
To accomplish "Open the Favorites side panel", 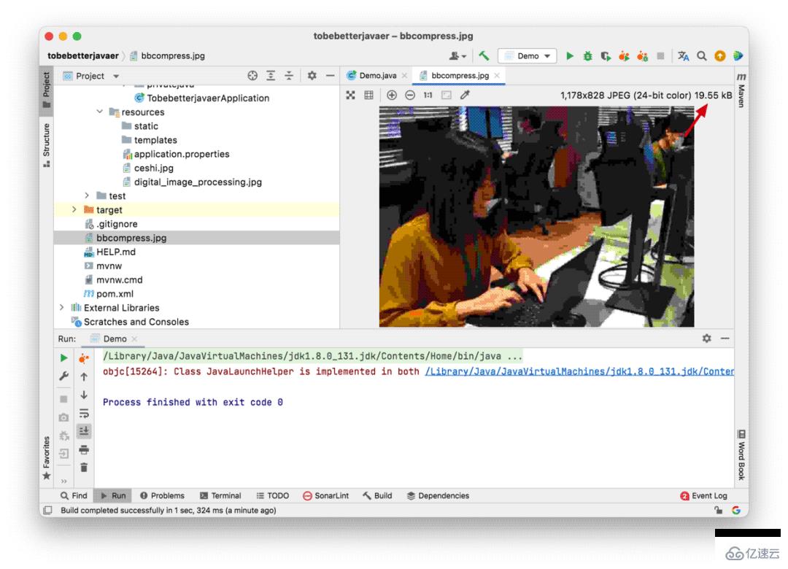I will pyautogui.click(x=46, y=457).
